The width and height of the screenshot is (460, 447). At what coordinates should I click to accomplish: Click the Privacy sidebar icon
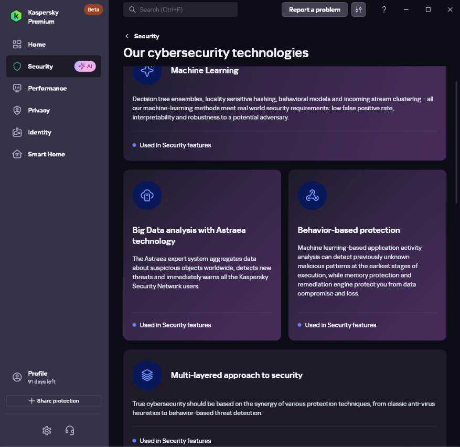[17, 110]
